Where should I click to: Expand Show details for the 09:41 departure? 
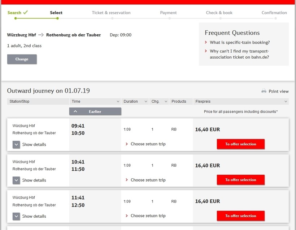16,145
